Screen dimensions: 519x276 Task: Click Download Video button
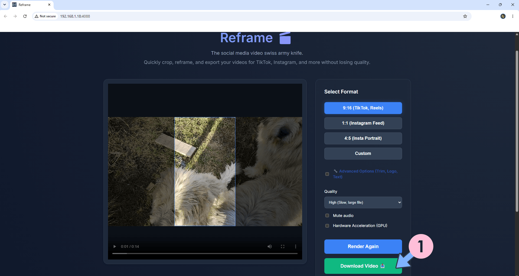363,266
